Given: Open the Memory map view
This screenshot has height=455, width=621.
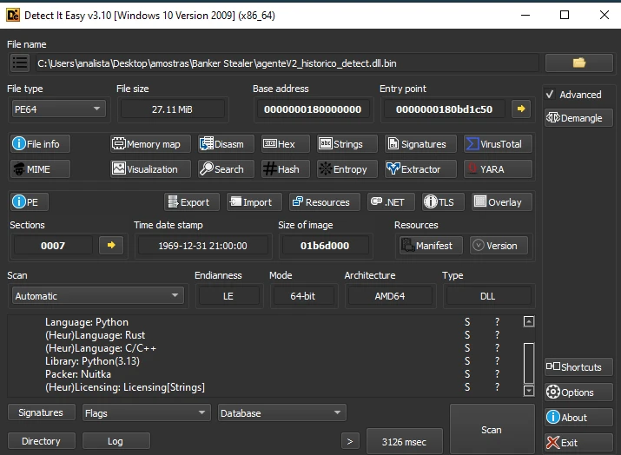Looking at the screenshot, I should point(146,144).
